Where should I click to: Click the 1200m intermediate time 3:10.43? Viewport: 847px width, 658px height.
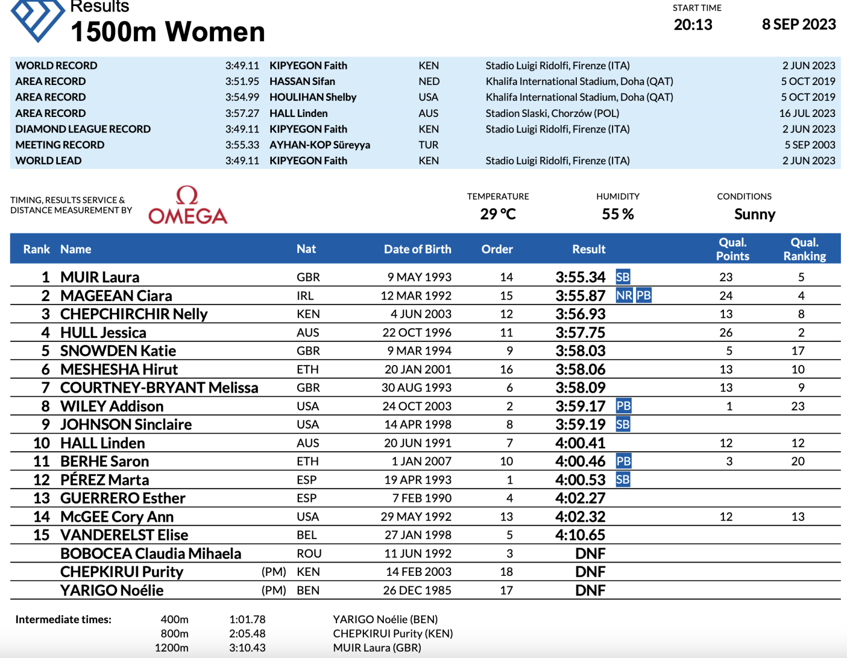point(247,648)
